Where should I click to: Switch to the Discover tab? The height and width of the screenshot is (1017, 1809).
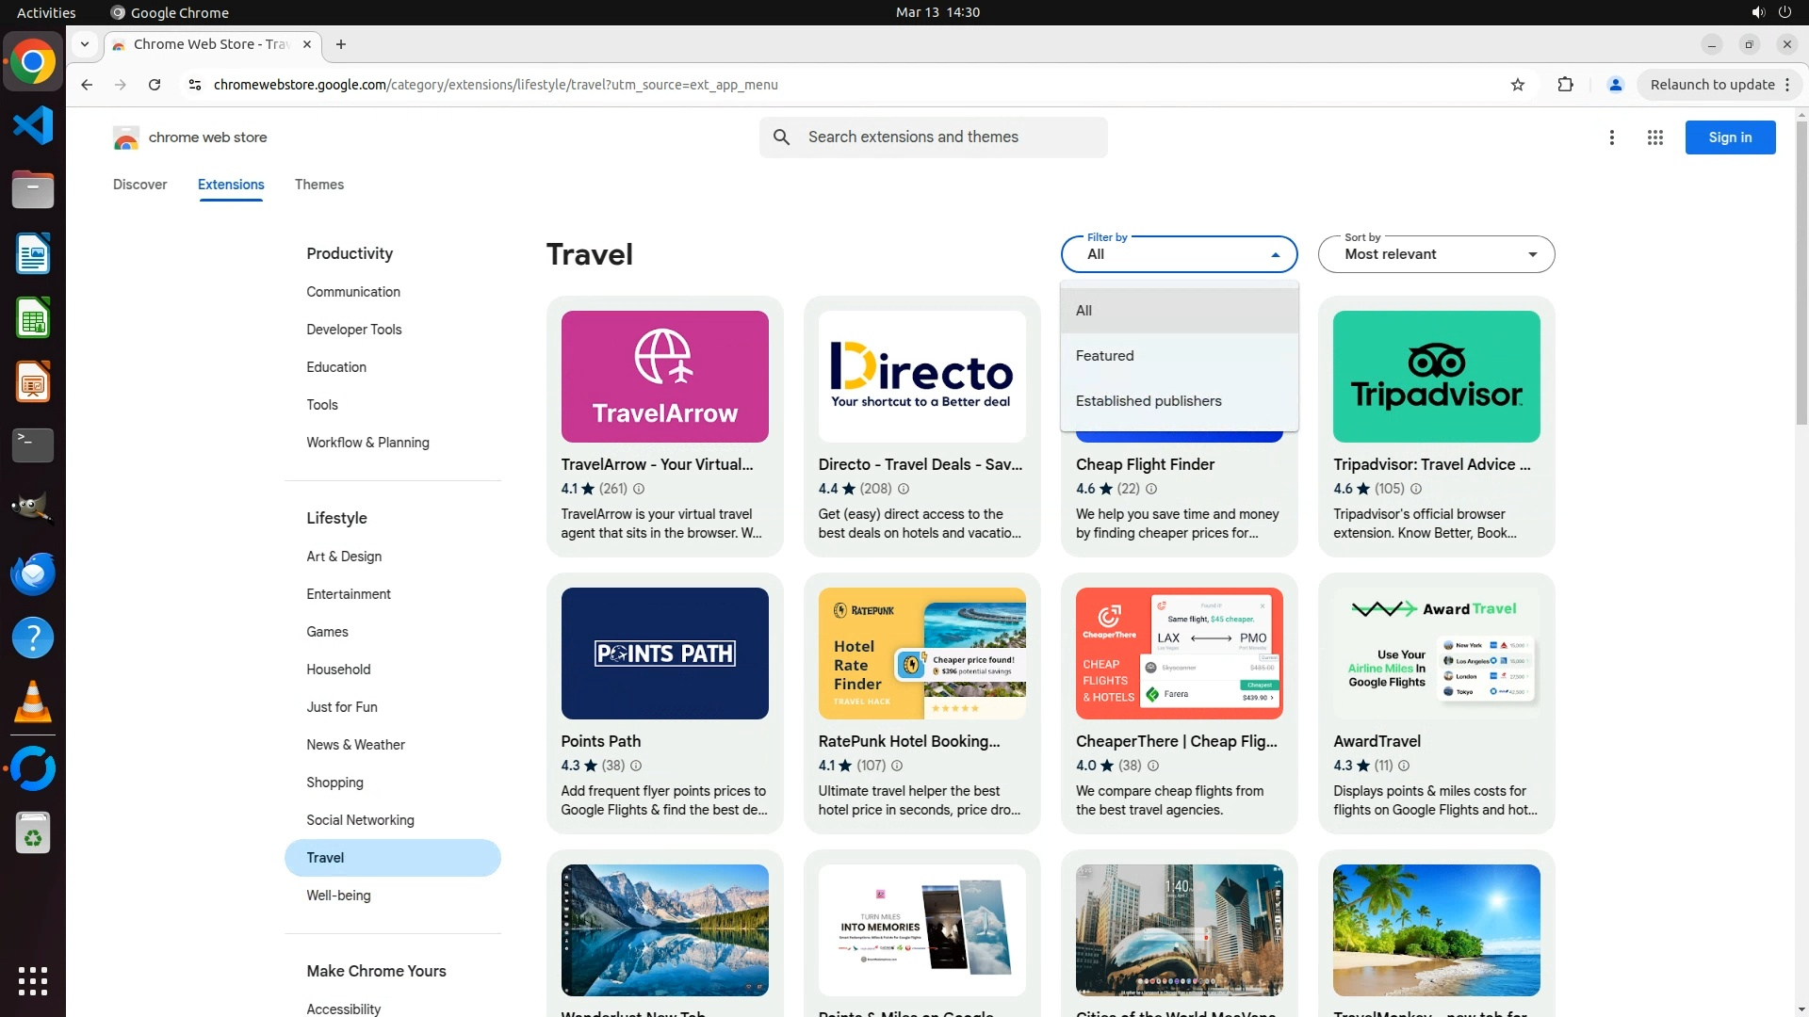[x=139, y=185]
